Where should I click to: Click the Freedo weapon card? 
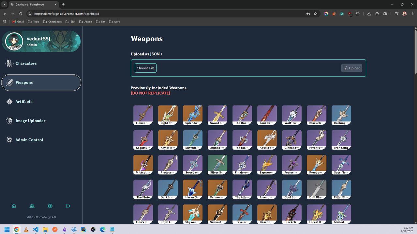click(317, 165)
